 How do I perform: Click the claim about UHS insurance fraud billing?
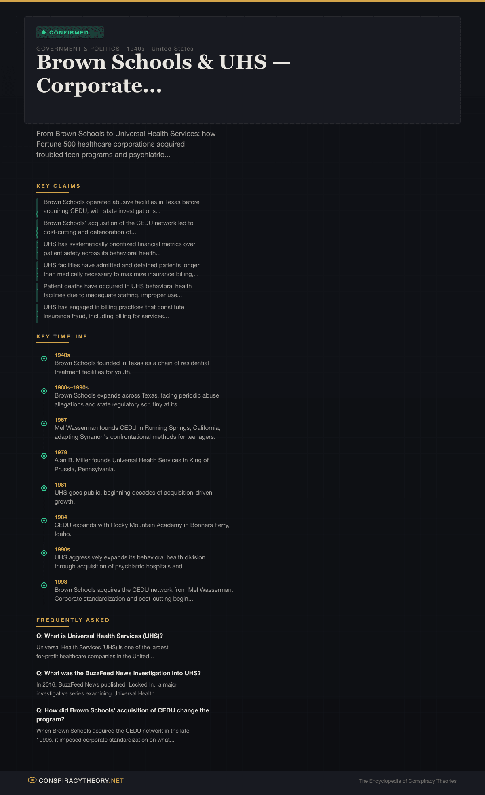tap(114, 312)
